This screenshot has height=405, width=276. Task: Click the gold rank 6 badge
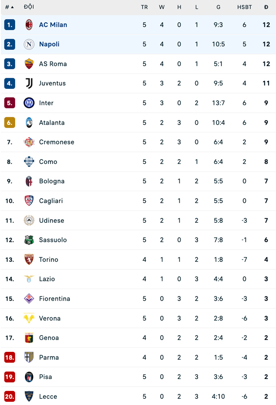10,123
